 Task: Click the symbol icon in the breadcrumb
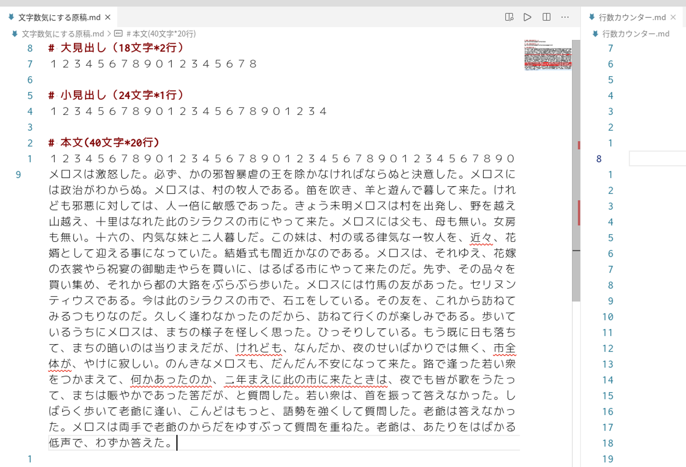point(118,34)
